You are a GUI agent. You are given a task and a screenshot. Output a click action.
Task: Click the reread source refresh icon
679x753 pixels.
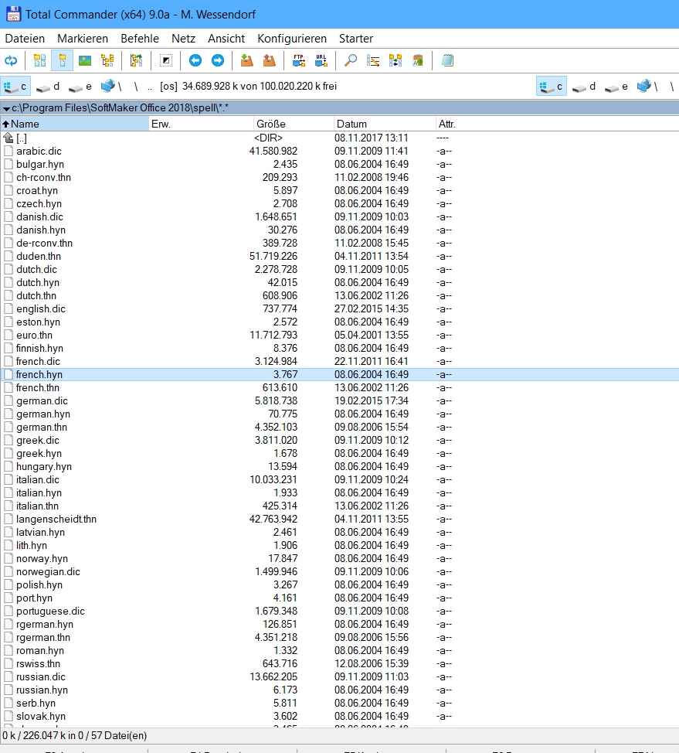coord(11,60)
